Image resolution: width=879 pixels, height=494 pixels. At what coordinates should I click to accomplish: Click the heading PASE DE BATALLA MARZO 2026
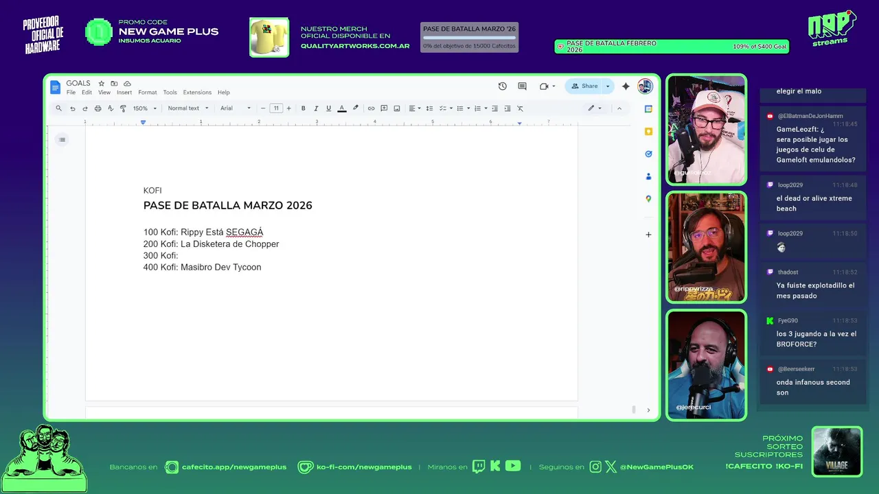pyautogui.click(x=228, y=205)
